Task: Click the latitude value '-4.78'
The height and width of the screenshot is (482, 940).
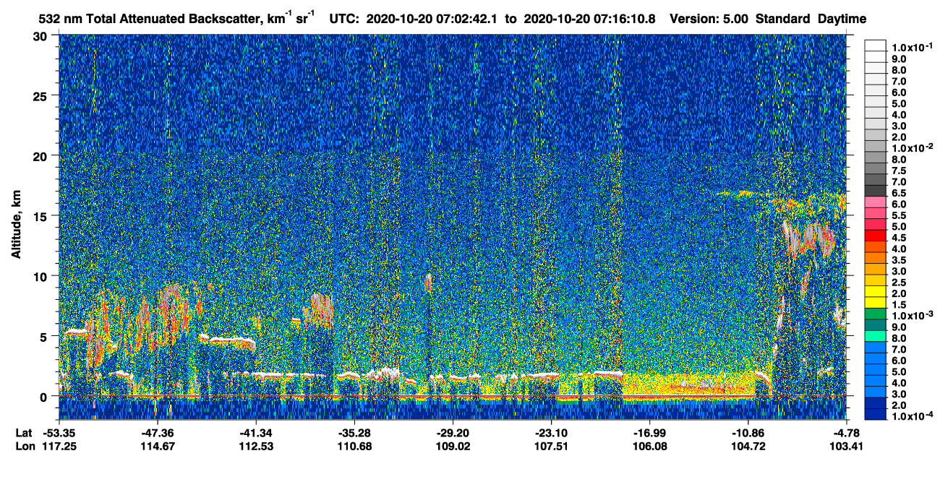Action: click(x=847, y=433)
